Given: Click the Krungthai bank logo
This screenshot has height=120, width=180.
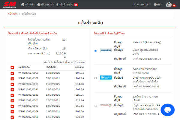Looking at the screenshot, I should pos(106,78).
